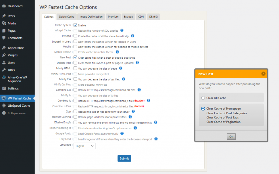The width and height of the screenshot is (279, 174).
Task: Switch to the Image Optimization tab
Action: coord(91,17)
